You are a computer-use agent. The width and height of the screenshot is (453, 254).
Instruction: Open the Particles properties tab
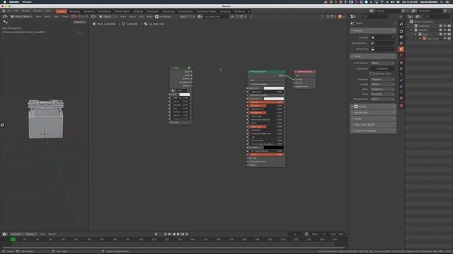[401, 75]
